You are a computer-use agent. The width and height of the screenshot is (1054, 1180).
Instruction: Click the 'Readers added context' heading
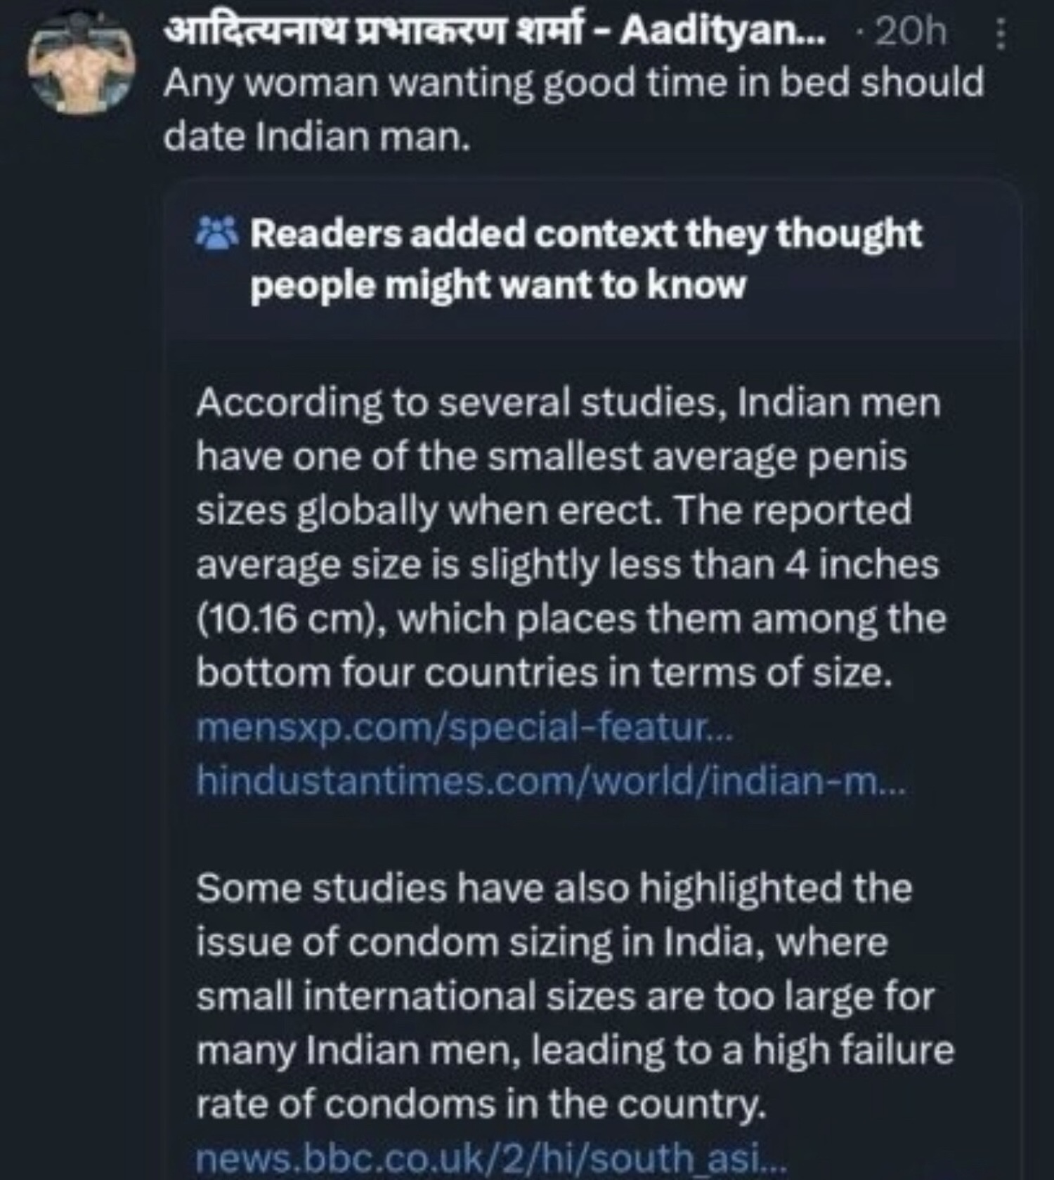pyautogui.click(x=585, y=234)
